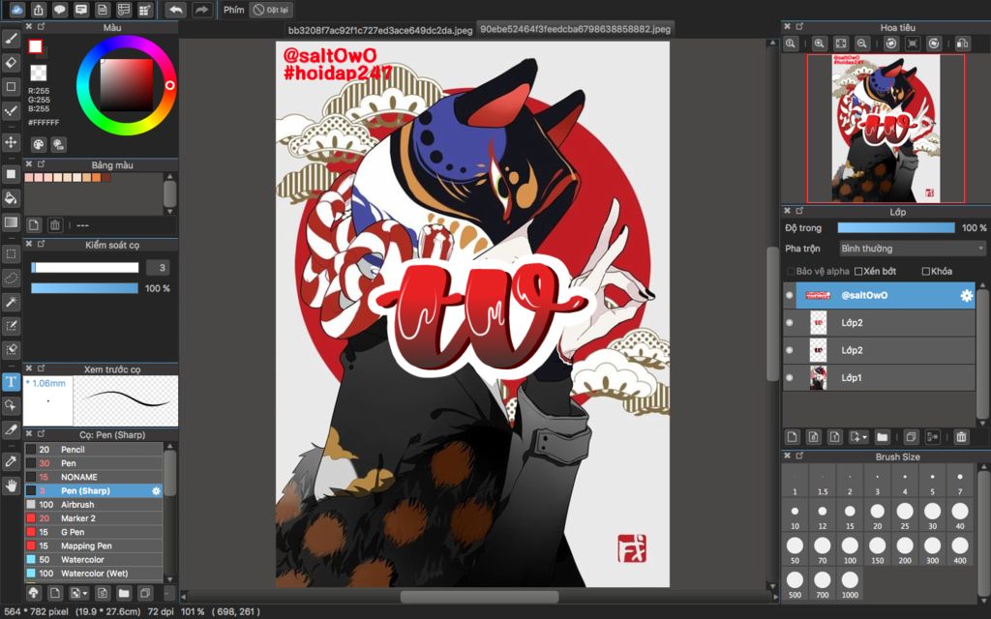The image size is (991, 619).
Task: Rotate canvas left in Navigator
Action: (891, 44)
